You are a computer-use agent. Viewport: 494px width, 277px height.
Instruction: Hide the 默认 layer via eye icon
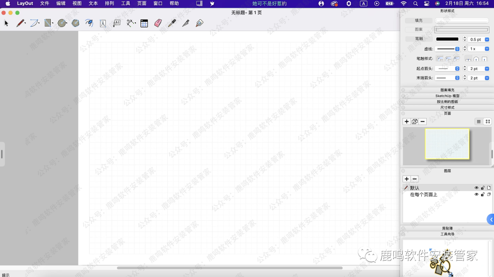coord(476,188)
